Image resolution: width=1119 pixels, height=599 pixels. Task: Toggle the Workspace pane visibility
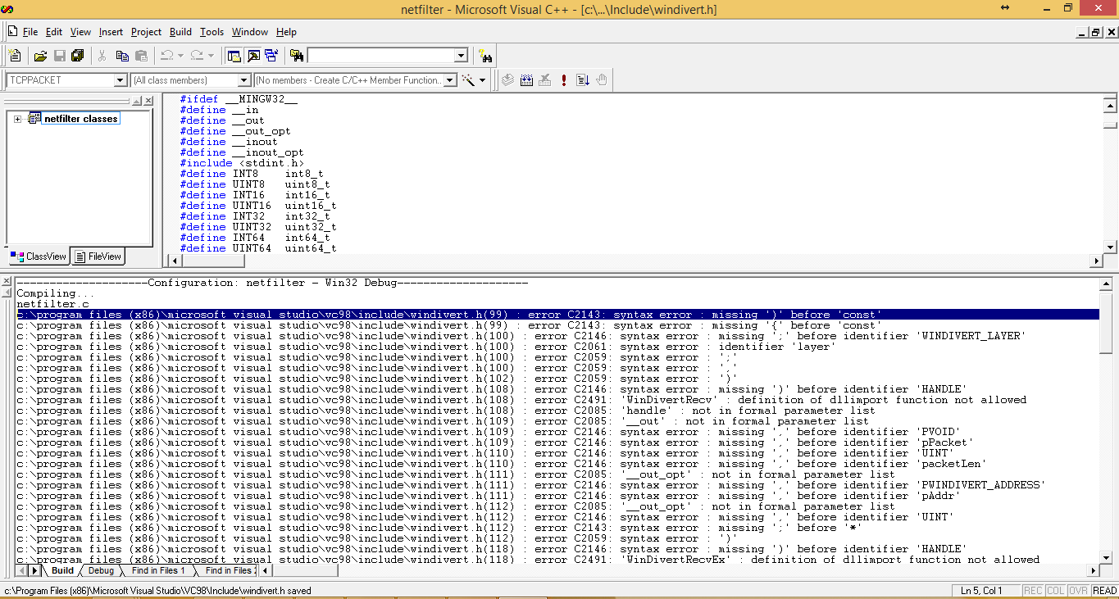[x=235, y=55]
